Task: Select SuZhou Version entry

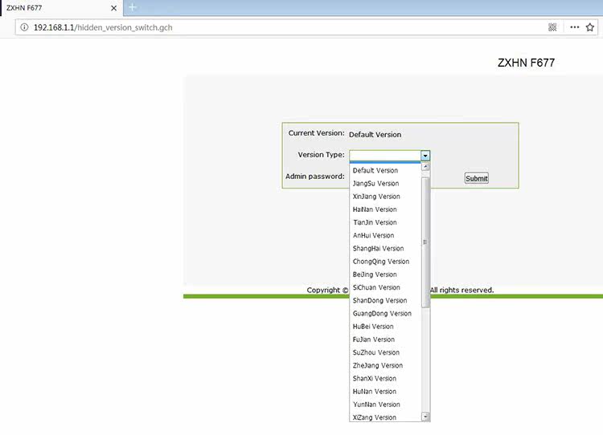Action: (385, 353)
